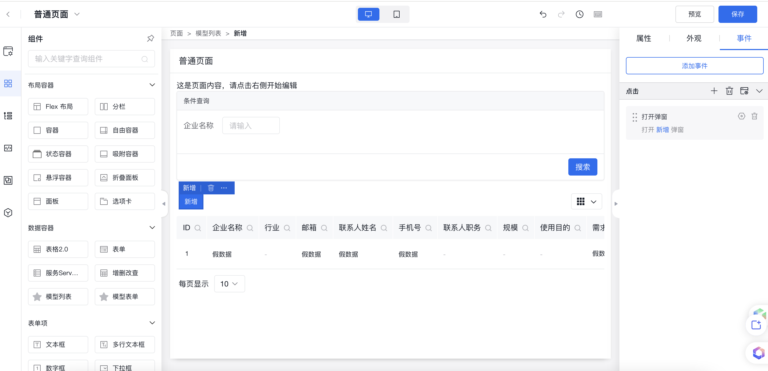Collapse the 点击 event section

(759, 91)
